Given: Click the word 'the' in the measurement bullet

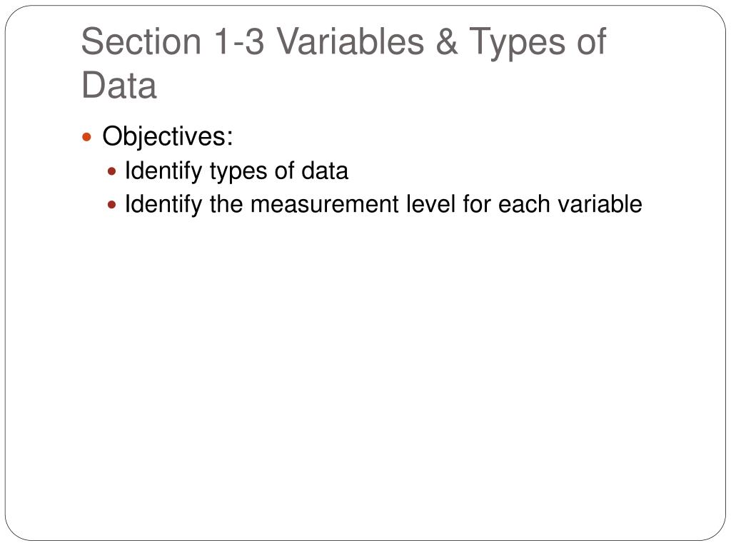Looking at the screenshot, I should pos(226,204).
